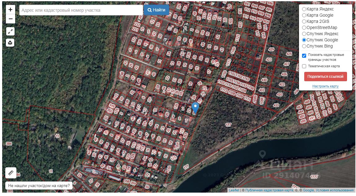The width and height of the screenshot is (356, 196).
Task: Select Карта Яндекс map layer
Action: [x=318, y=9]
